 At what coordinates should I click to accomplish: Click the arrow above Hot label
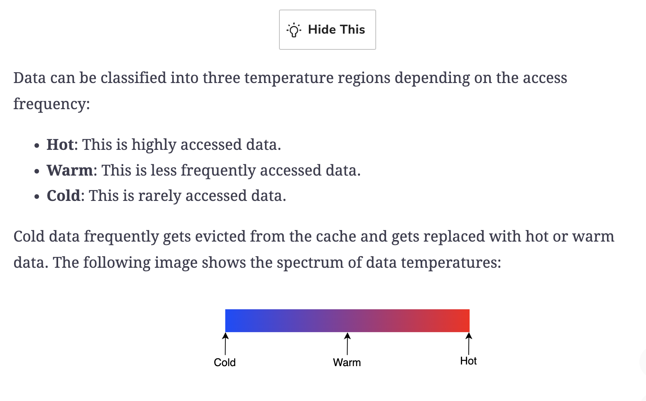coord(469,344)
